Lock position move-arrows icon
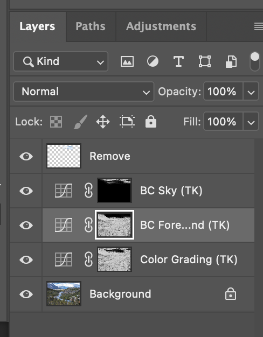This screenshot has height=337, width=263. [103, 122]
